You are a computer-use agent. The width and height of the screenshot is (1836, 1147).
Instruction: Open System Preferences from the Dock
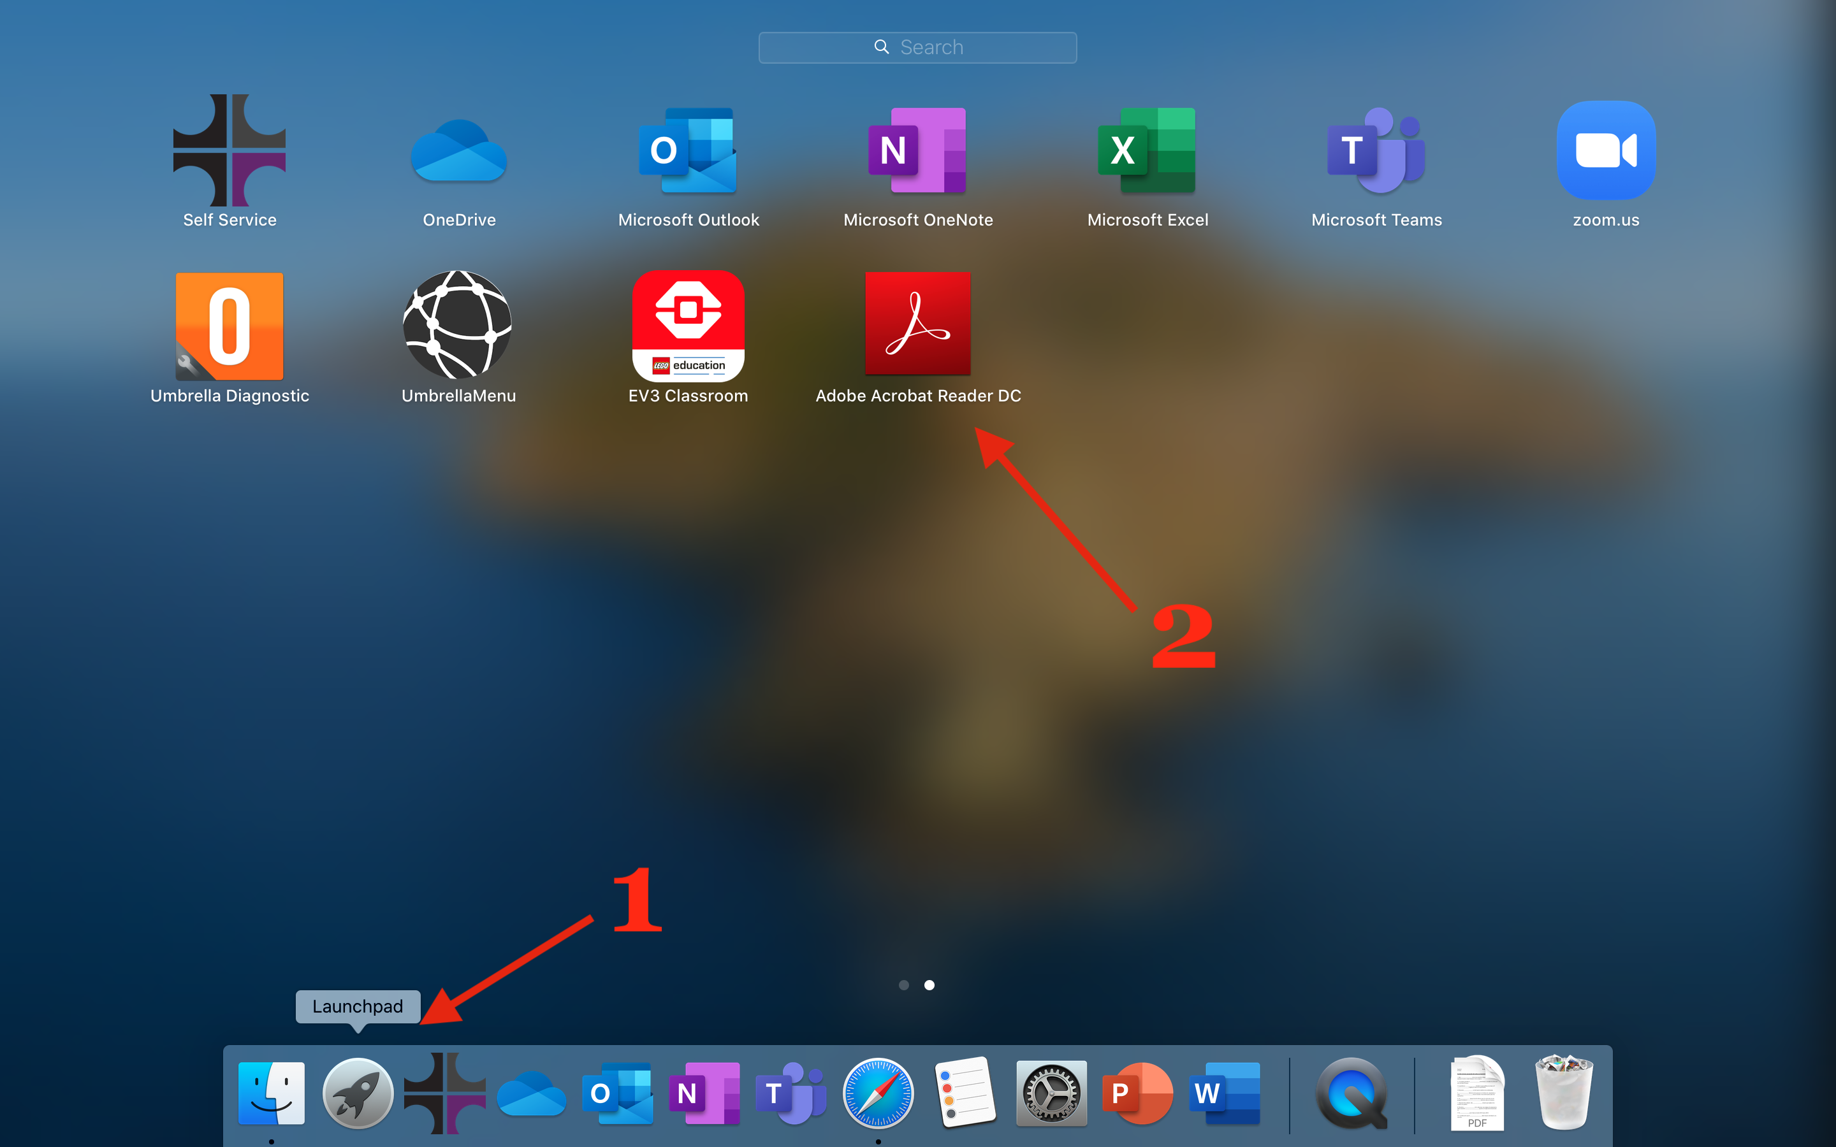pos(1051,1093)
